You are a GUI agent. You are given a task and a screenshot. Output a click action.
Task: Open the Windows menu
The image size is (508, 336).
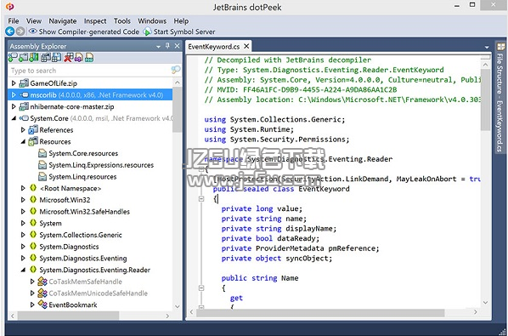(152, 21)
